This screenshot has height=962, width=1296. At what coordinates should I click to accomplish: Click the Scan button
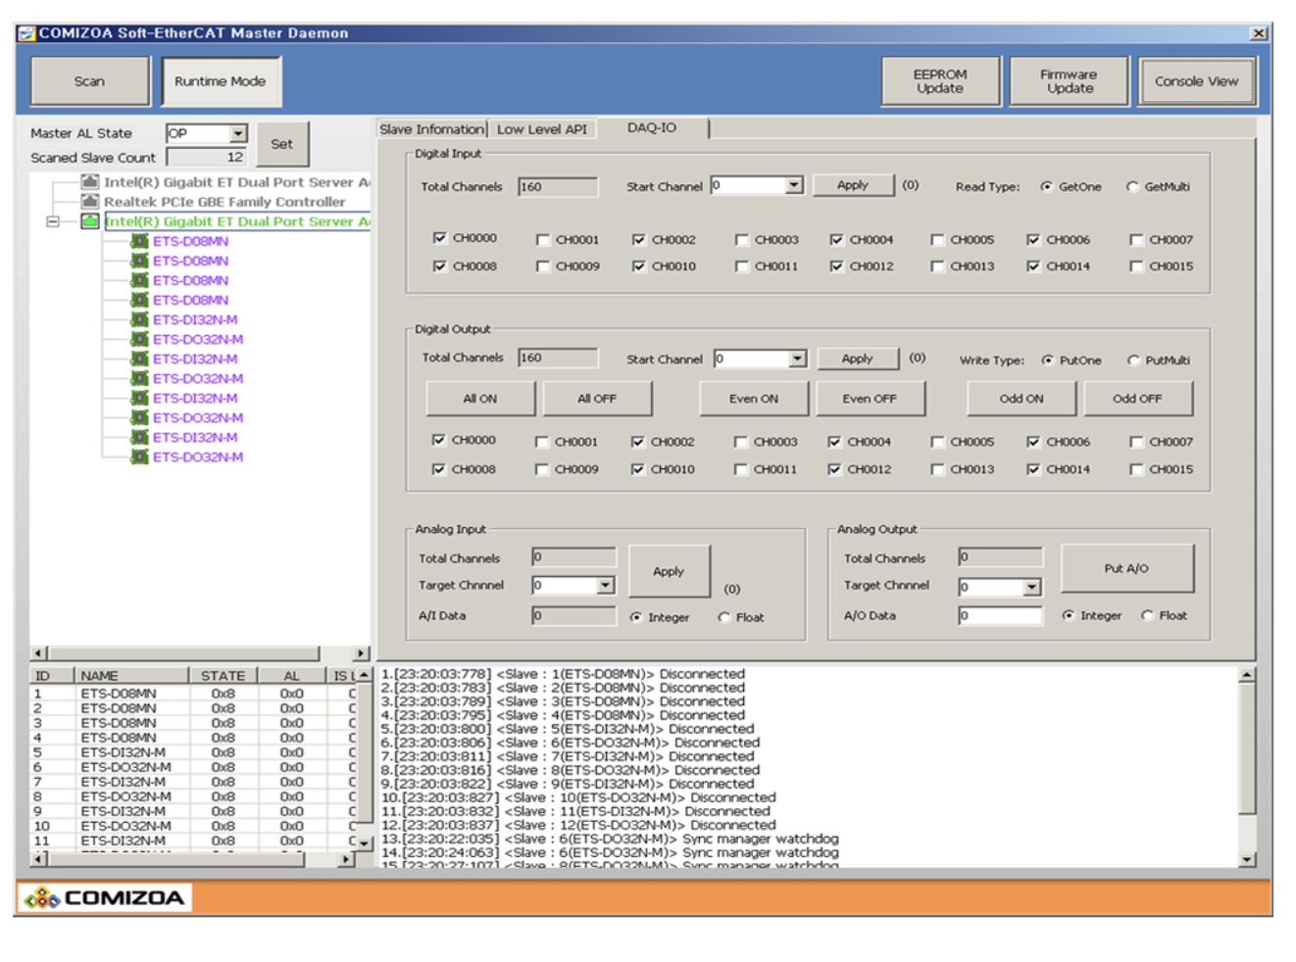point(89,81)
